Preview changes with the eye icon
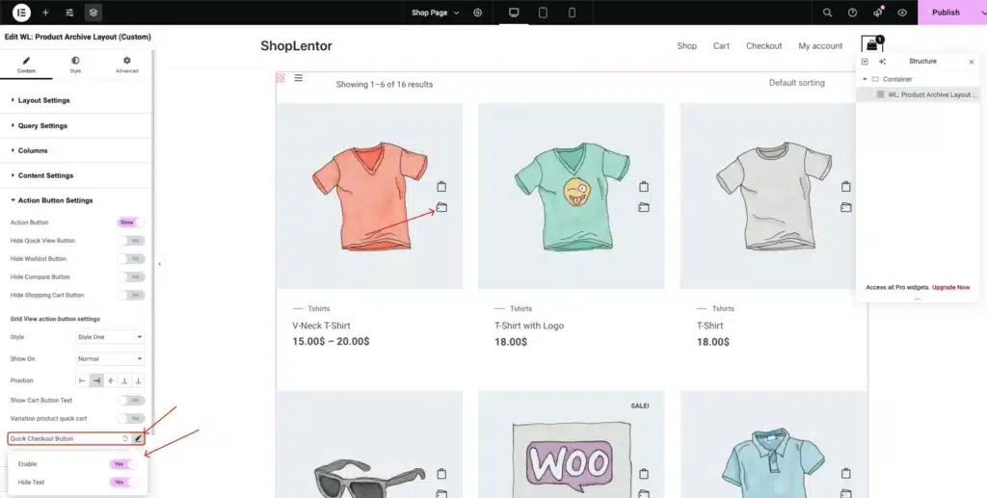This screenshot has width=987, height=498. pyautogui.click(x=902, y=13)
